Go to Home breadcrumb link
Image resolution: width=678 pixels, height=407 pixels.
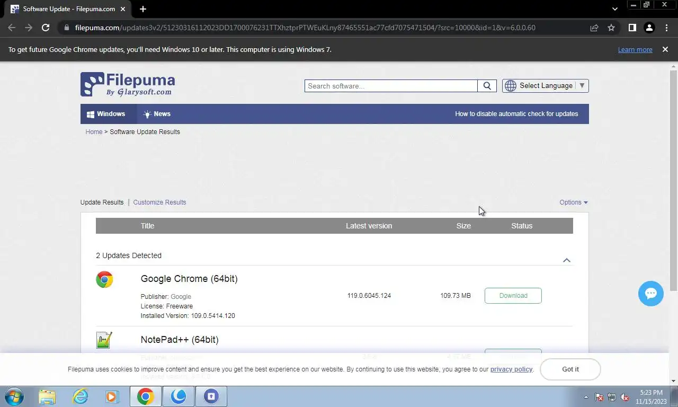tap(94, 132)
